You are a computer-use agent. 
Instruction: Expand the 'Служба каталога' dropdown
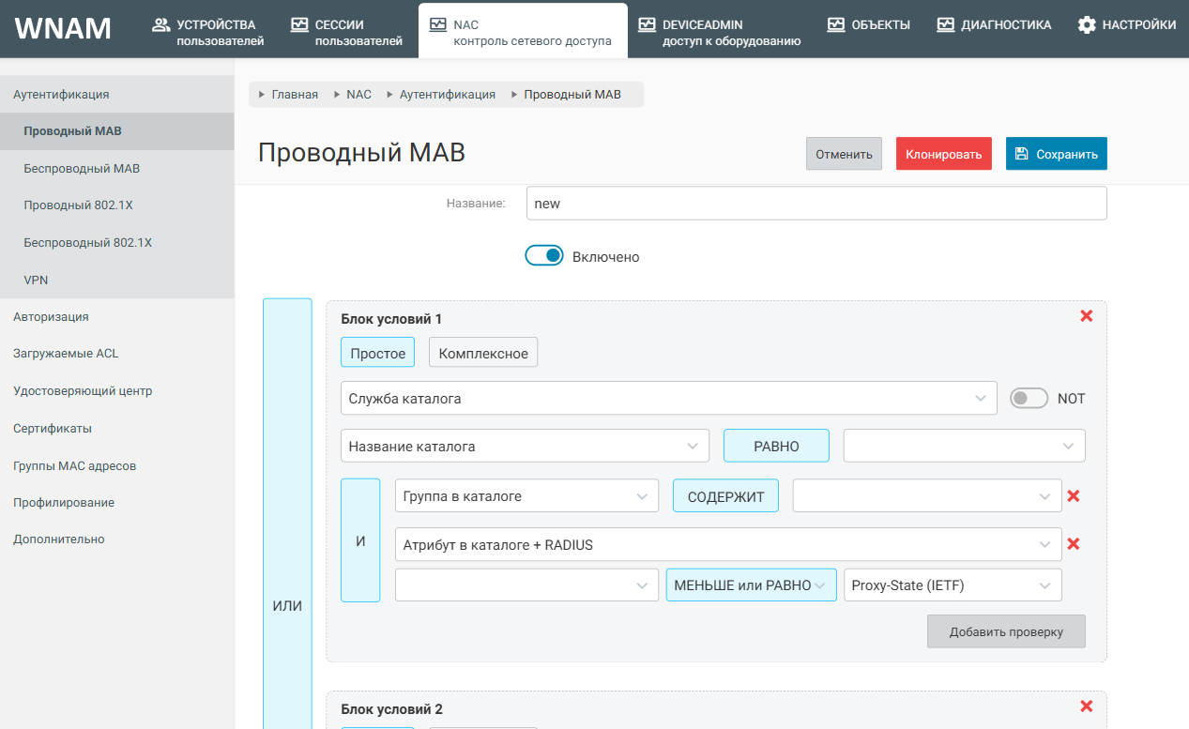pos(668,398)
